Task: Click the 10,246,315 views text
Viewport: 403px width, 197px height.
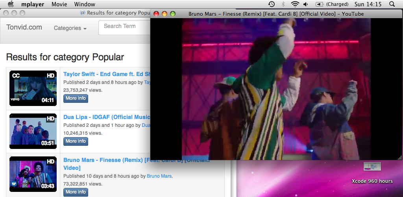Action: pos(83,133)
